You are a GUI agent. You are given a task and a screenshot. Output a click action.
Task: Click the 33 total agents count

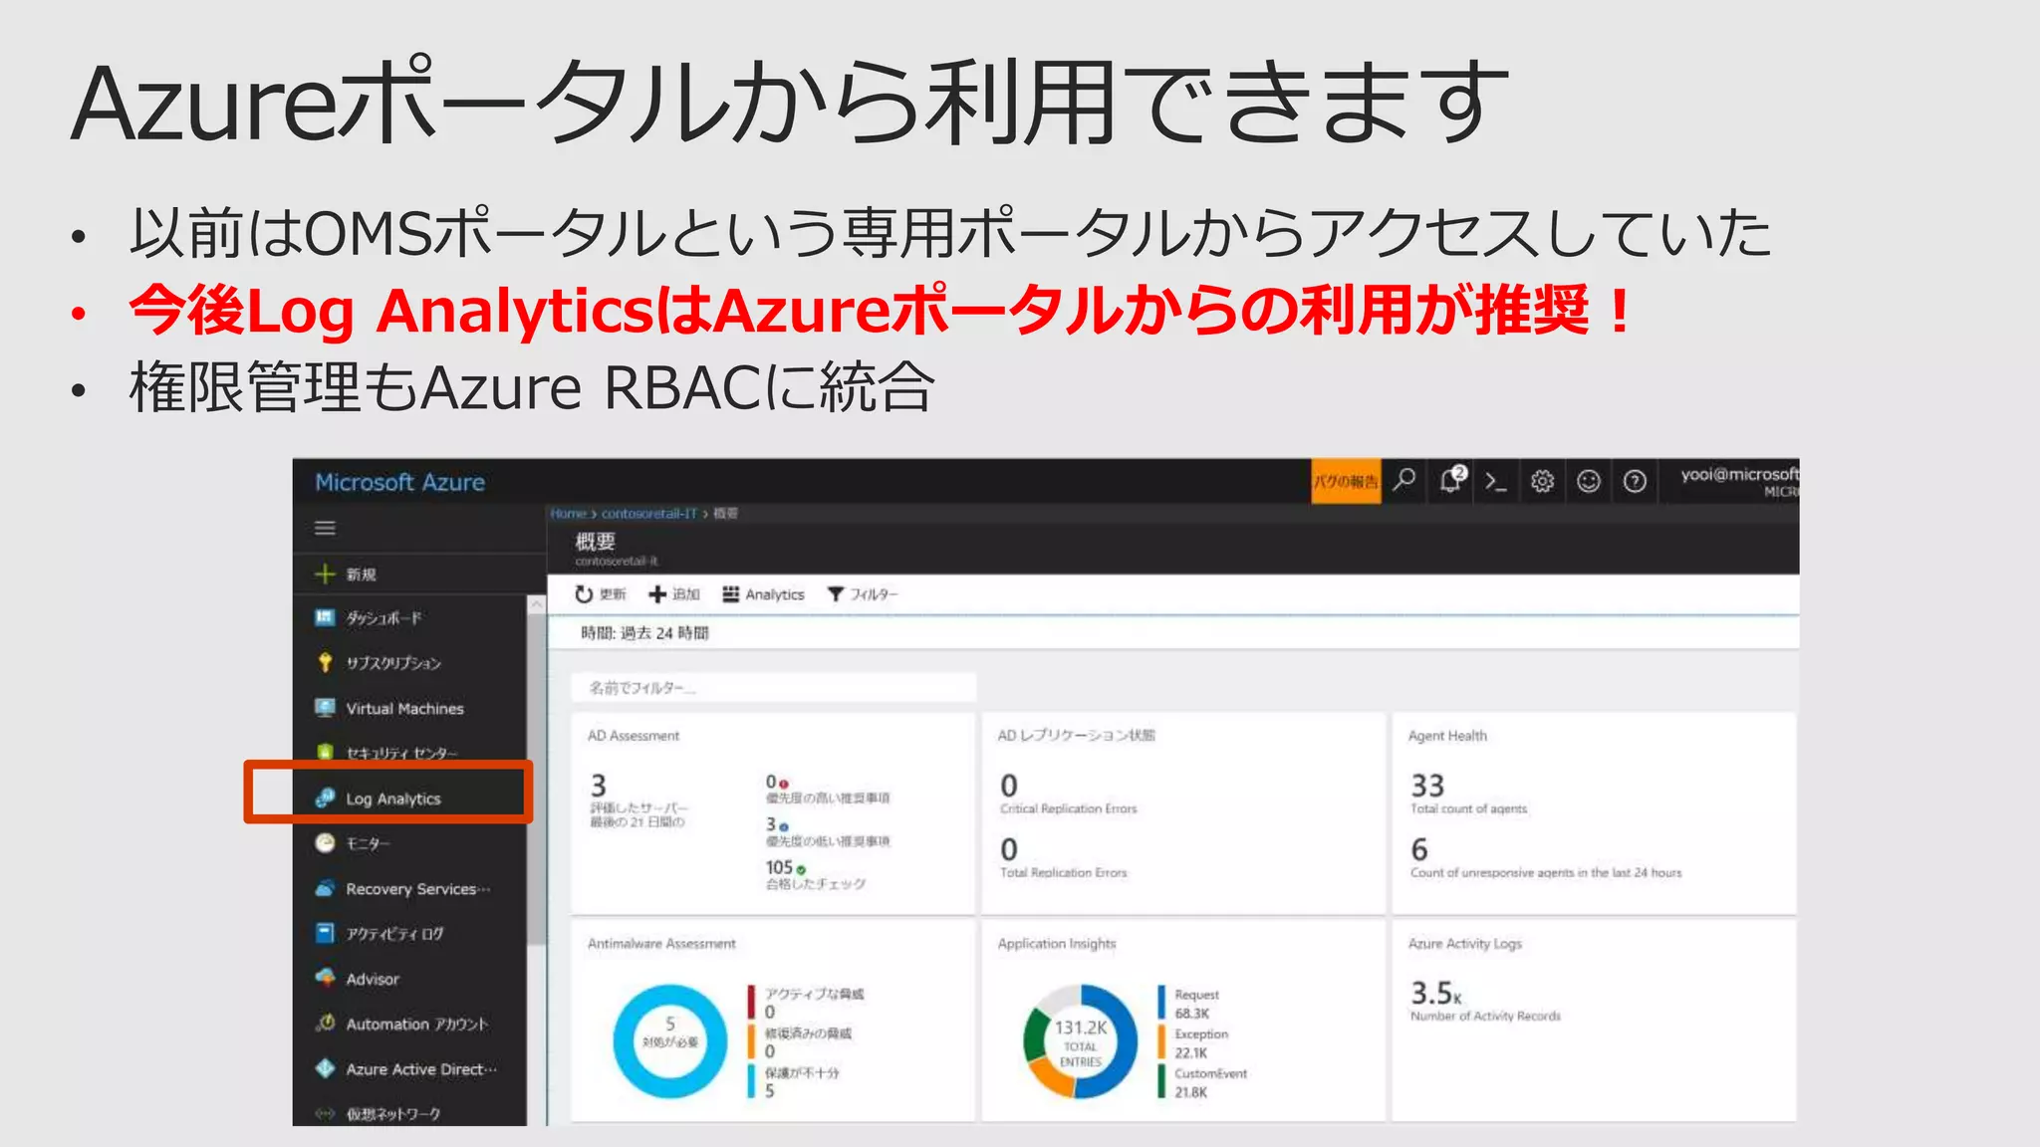(x=1427, y=786)
